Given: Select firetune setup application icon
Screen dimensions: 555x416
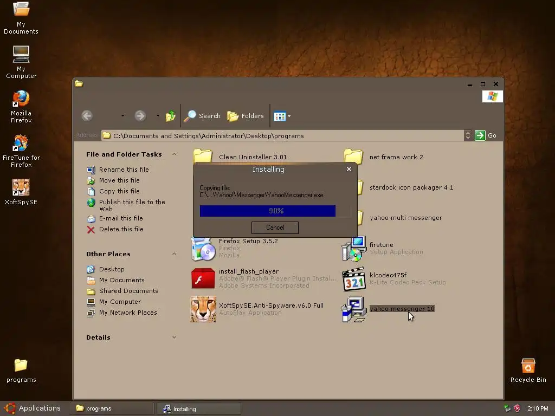Looking at the screenshot, I should tap(353, 249).
